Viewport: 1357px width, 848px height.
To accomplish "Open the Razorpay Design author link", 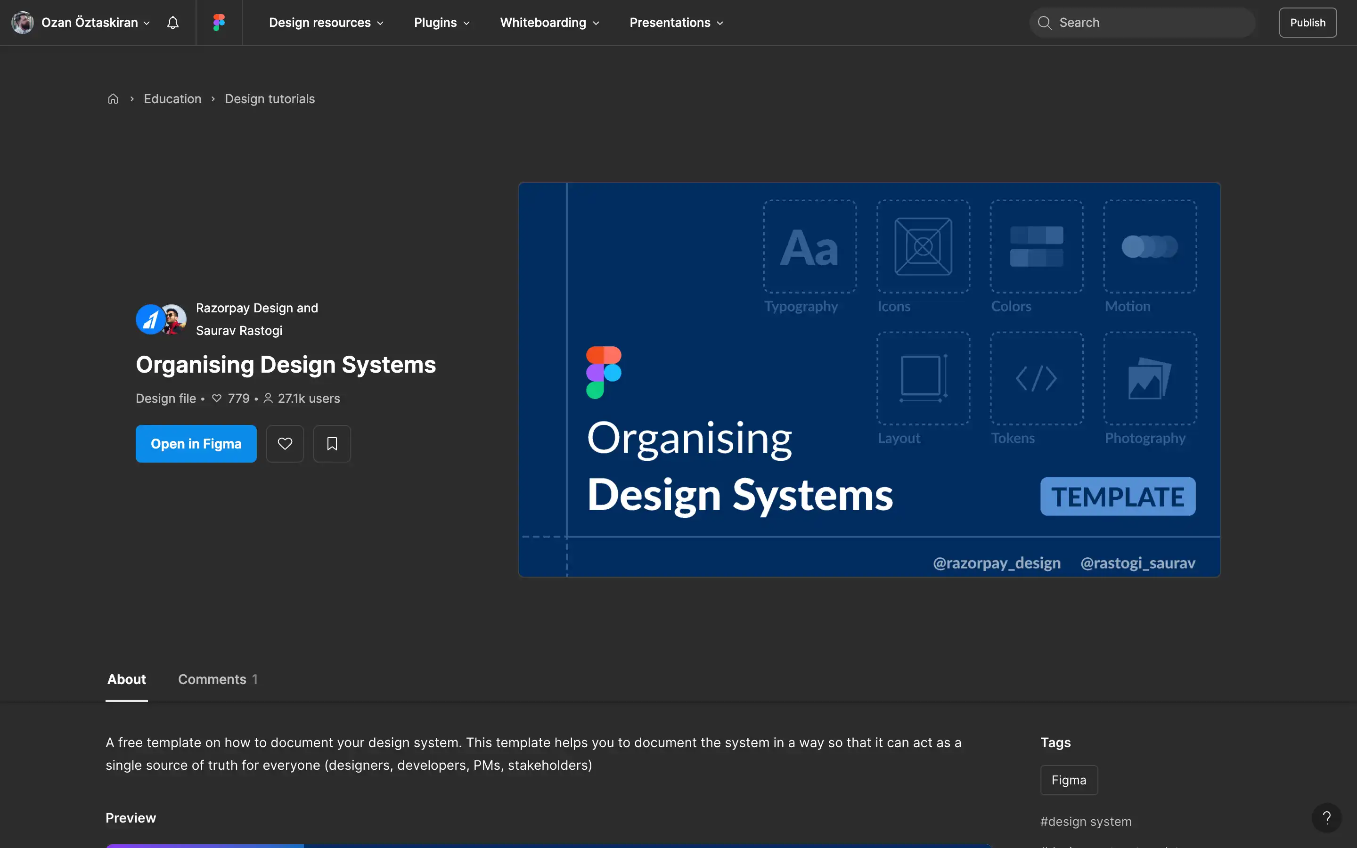I will point(245,308).
